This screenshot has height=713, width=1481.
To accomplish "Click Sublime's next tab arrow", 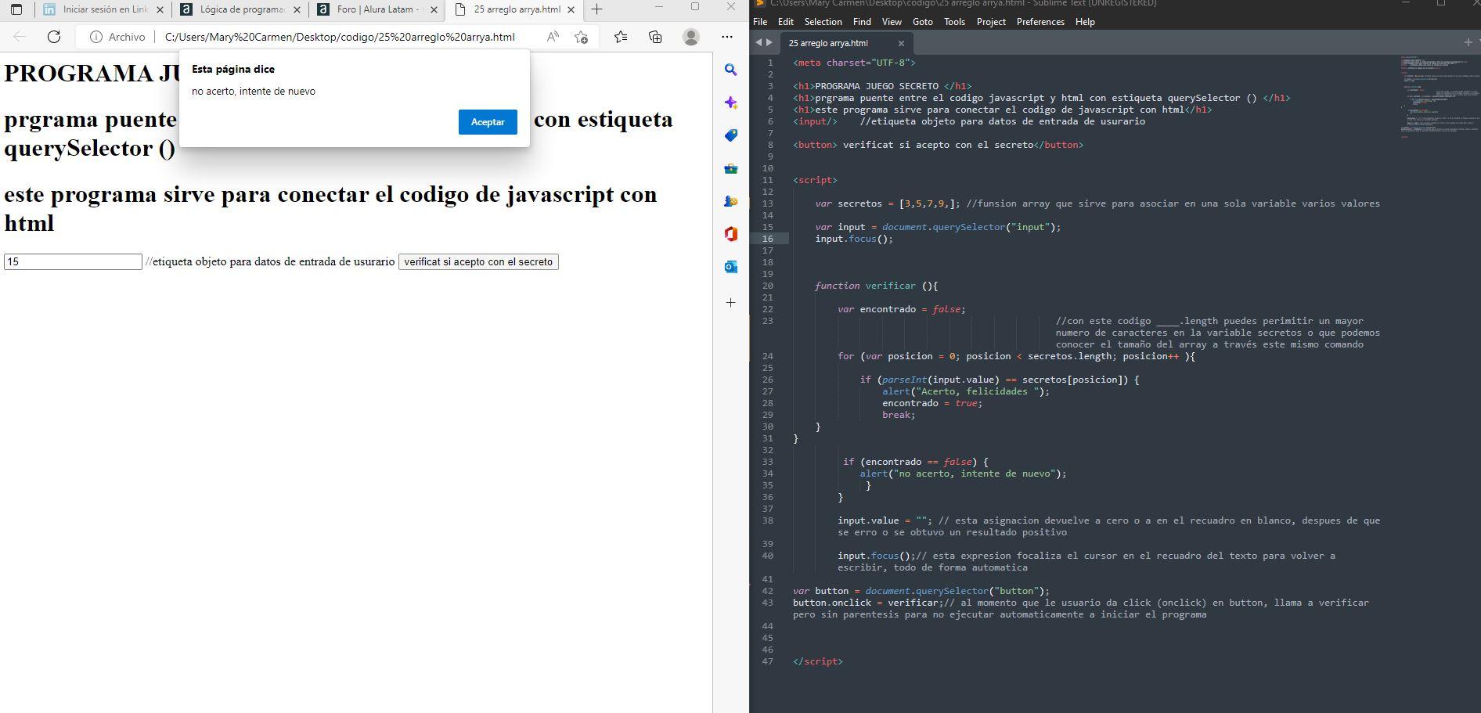I will tap(769, 43).
